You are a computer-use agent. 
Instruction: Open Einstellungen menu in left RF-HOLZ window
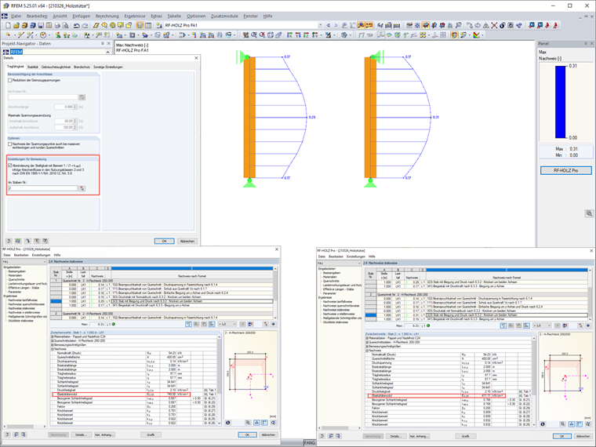41,255
